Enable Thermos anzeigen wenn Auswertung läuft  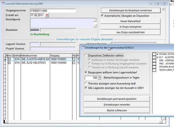pos(86,83)
